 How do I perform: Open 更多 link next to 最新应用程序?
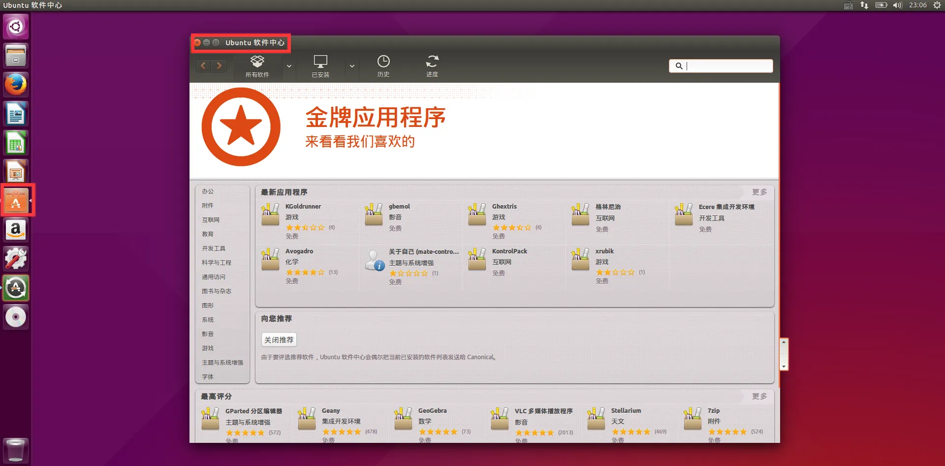coord(759,192)
